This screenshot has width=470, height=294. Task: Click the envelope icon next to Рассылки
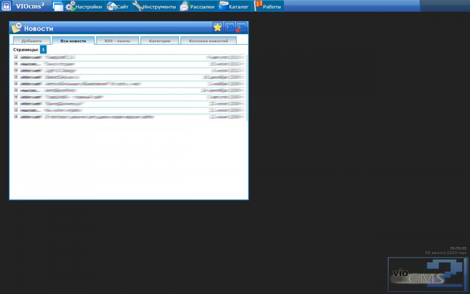tap(184, 6)
